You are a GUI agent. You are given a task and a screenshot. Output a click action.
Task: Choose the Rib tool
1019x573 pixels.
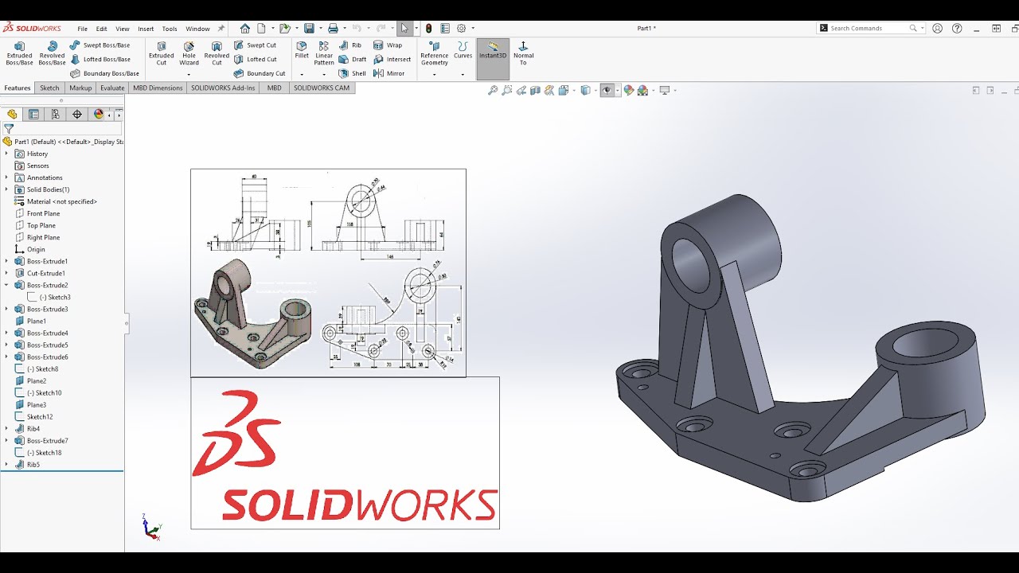(x=350, y=45)
